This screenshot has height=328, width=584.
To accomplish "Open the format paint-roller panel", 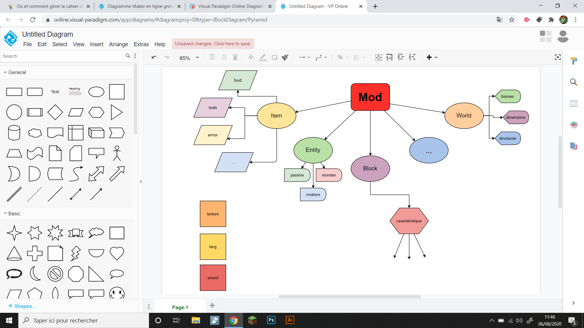I will coord(574,61).
